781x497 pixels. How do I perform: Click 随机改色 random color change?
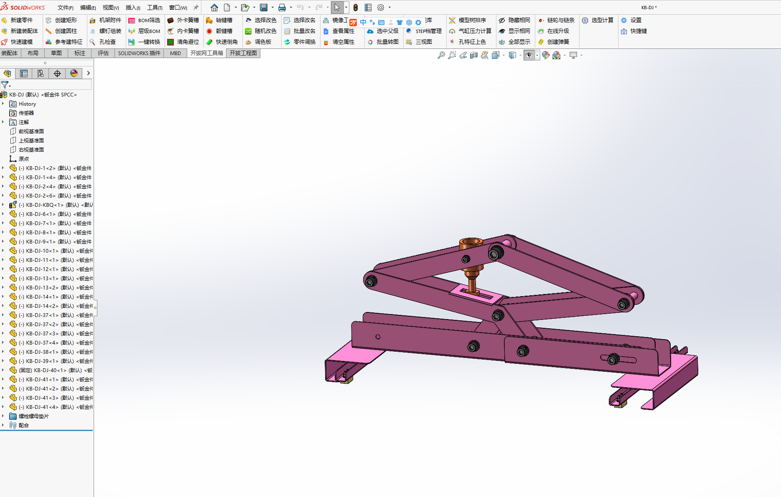click(x=261, y=31)
